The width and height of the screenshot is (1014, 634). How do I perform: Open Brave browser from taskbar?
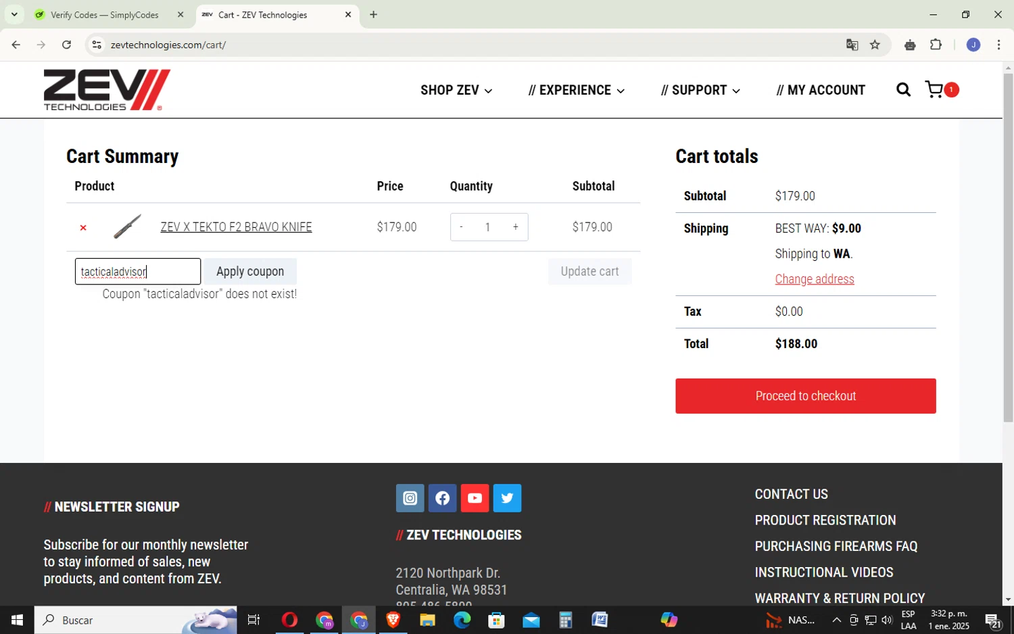coord(393,620)
